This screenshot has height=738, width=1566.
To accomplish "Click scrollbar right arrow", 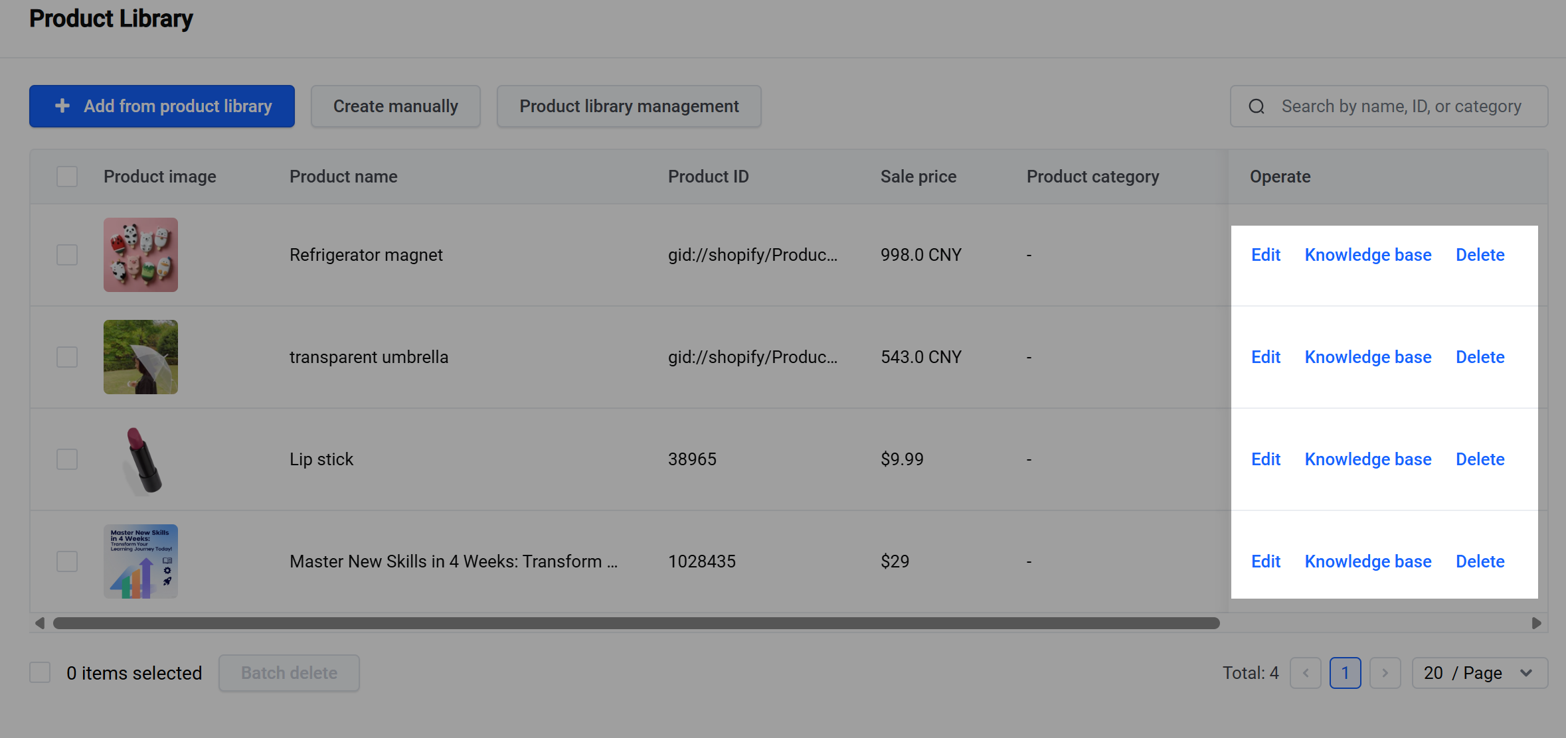I will 1536,623.
